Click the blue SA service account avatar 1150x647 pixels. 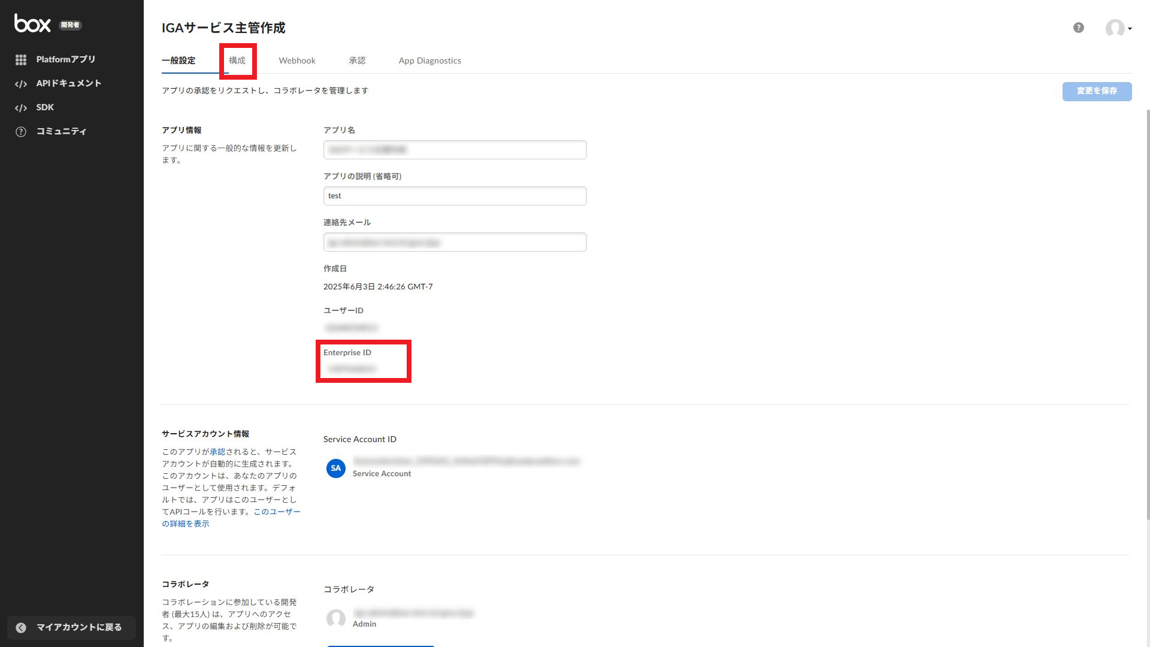(335, 468)
